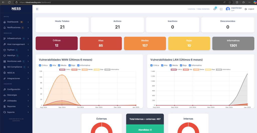Toggle the Informativa checkbox in LAN chart

pos(190,65)
